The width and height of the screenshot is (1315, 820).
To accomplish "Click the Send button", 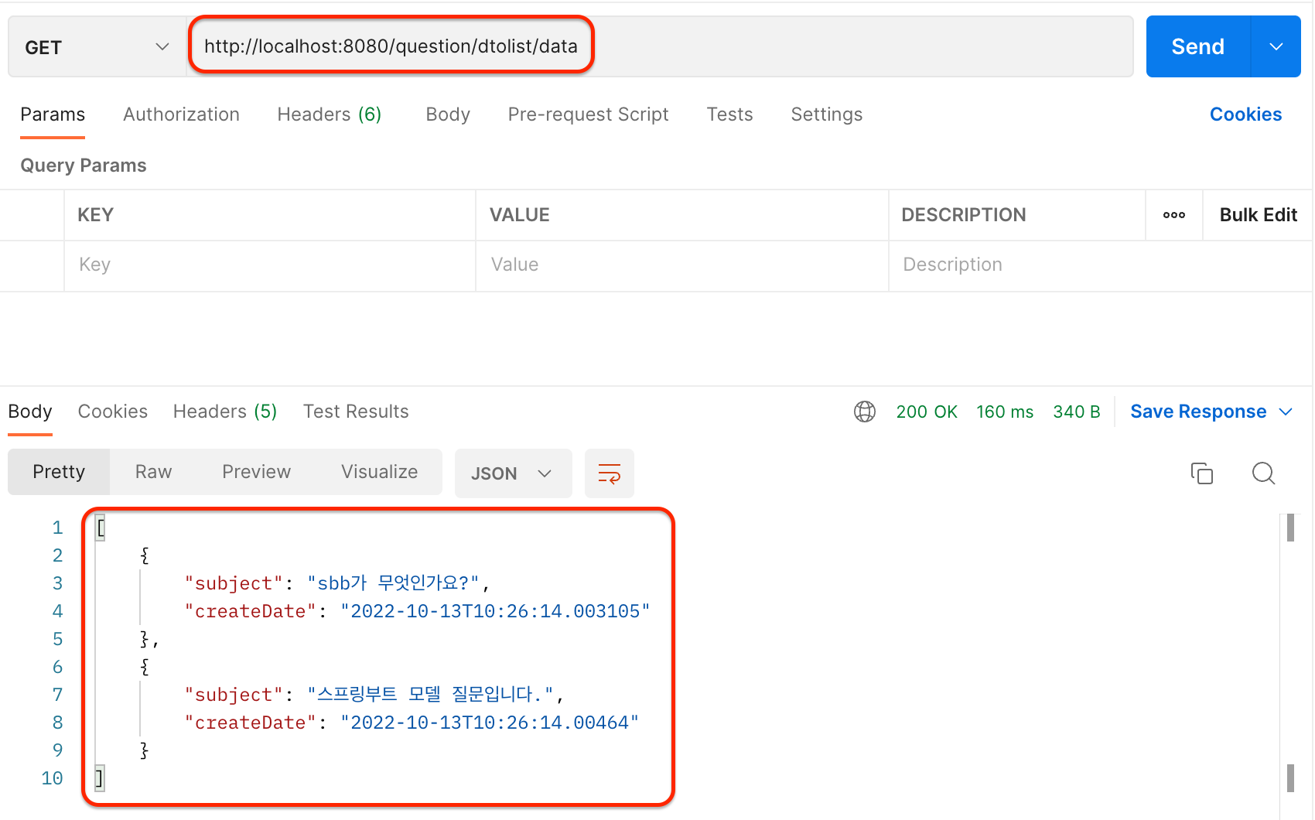I will click(1197, 46).
